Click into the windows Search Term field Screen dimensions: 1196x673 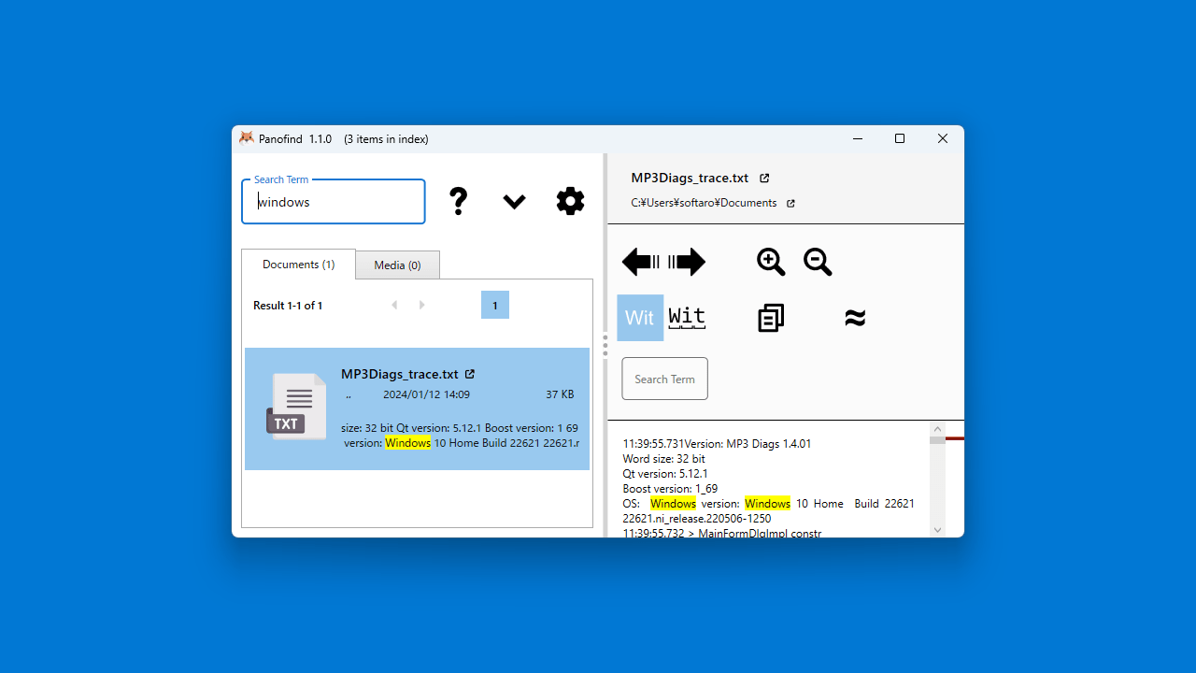(334, 202)
